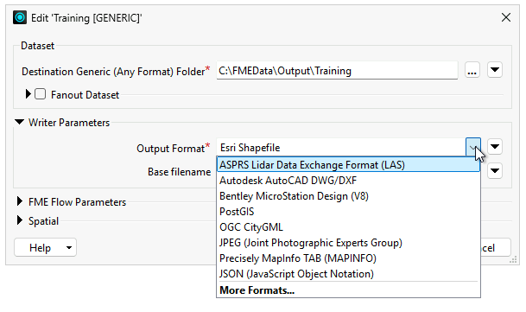The width and height of the screenshot is (526, 312).
Task: Open More Formats... option
Action: pyautogui.click(x=348, y=290)
